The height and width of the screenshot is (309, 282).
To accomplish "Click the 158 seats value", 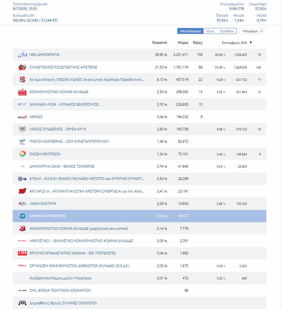I will [200, 55].
